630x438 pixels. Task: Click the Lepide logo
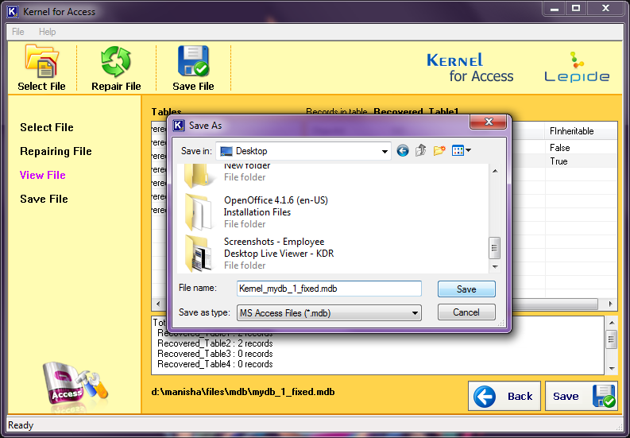577,67
